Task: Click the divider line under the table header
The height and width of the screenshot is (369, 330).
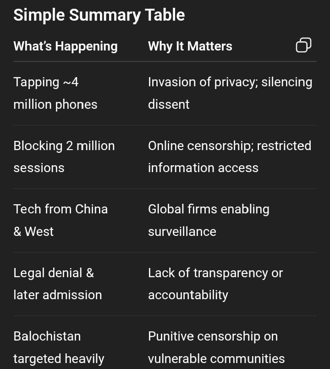Action: click(165, 61)
